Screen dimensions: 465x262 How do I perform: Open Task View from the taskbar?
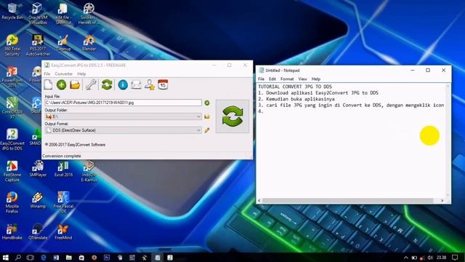[x=31, y=258]
